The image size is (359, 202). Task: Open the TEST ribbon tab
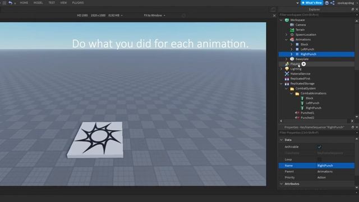click(x=52, y=3)
